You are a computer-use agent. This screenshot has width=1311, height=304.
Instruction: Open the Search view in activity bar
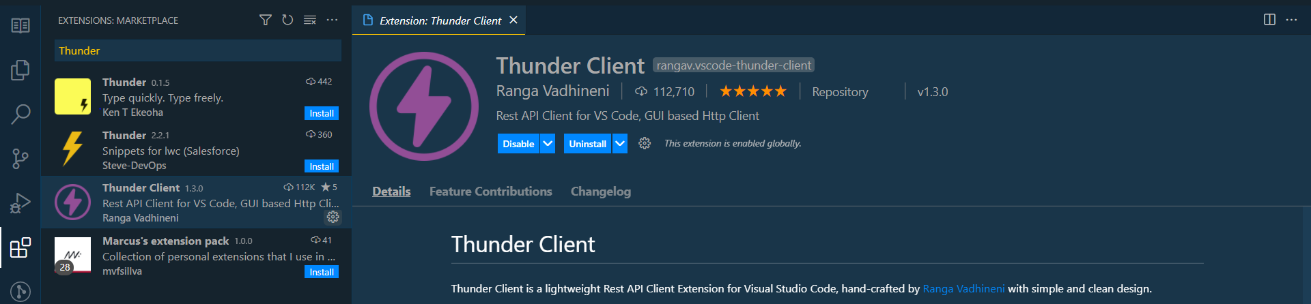pyautogui.click(x=20, y=114)
